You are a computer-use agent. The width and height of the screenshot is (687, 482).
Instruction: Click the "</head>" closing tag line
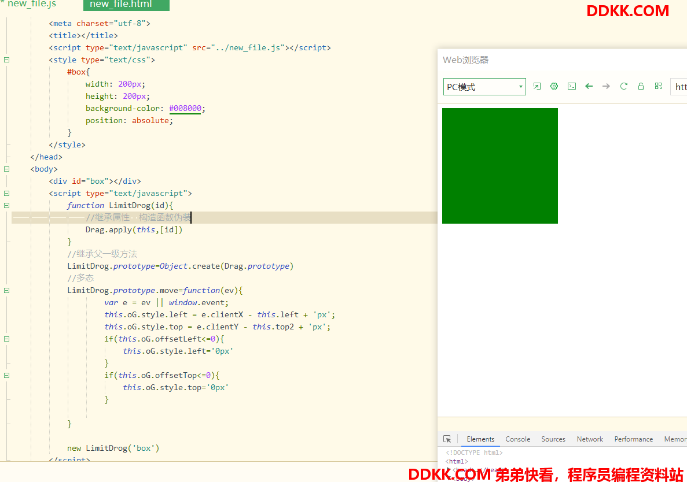point(46,157)
